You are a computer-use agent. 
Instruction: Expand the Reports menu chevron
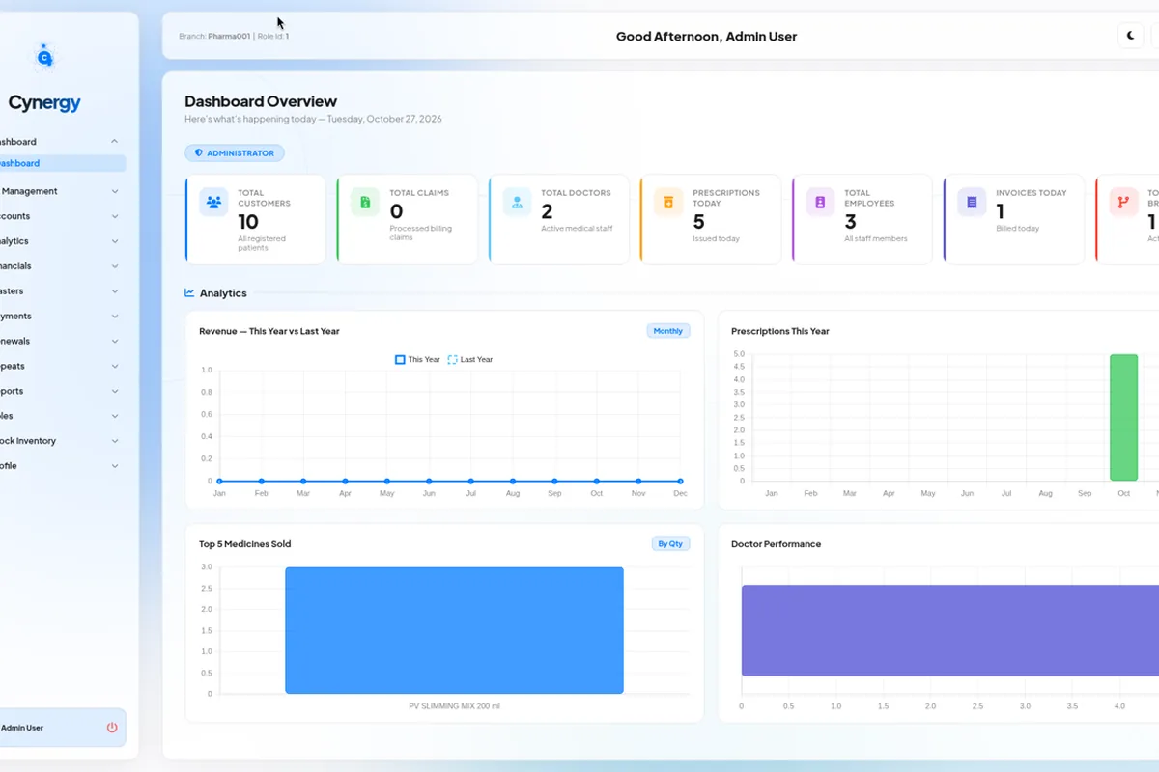[x=115, y=392]
